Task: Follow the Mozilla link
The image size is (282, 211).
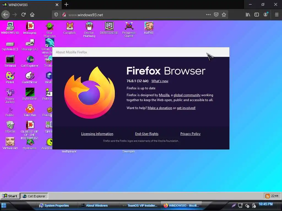Action: [164, 95]
